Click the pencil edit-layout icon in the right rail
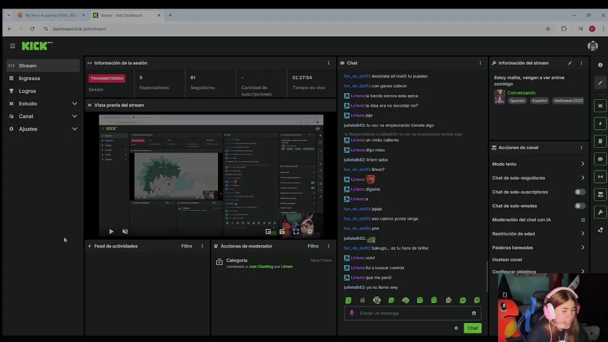The image size is (608, 342). click(600, 83)
